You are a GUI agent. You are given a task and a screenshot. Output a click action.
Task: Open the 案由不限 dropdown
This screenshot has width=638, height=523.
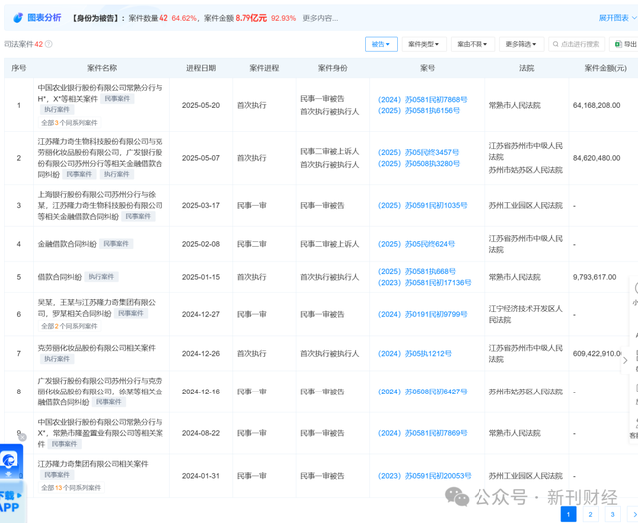473,44
